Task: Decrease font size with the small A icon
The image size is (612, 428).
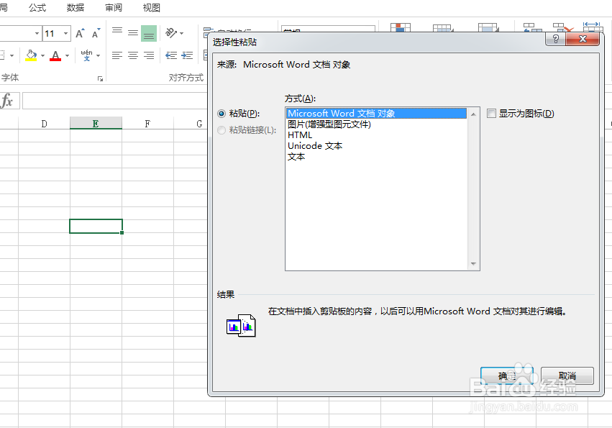Action: pos(96,34)
